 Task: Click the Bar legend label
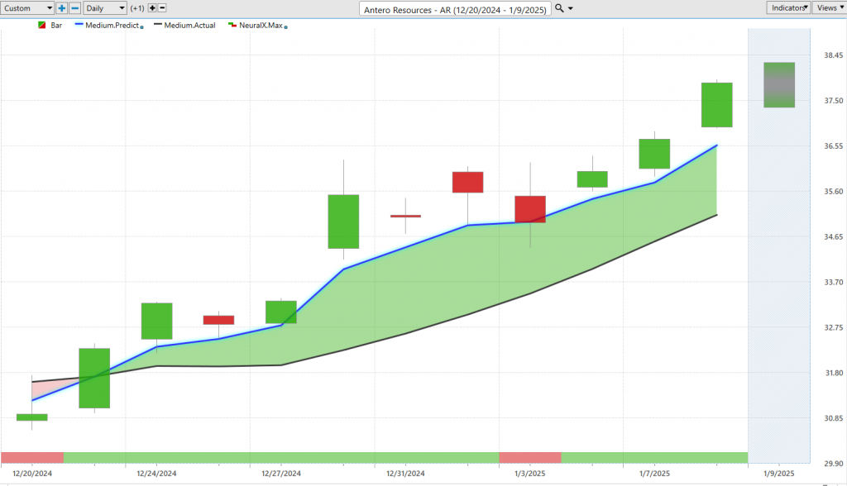[56, 26]
